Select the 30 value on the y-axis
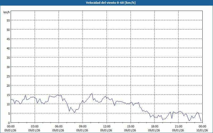Viewport: 213px width, 133px height. pyautogui.click(x=8, y=67)
